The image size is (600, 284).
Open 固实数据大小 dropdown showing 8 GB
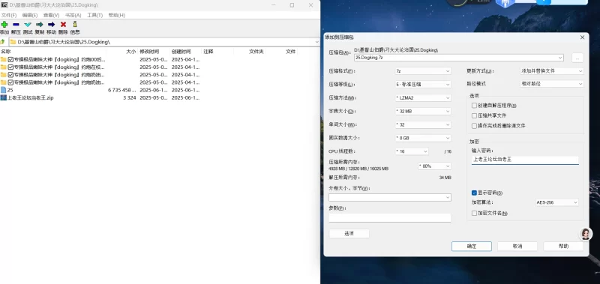423,138
